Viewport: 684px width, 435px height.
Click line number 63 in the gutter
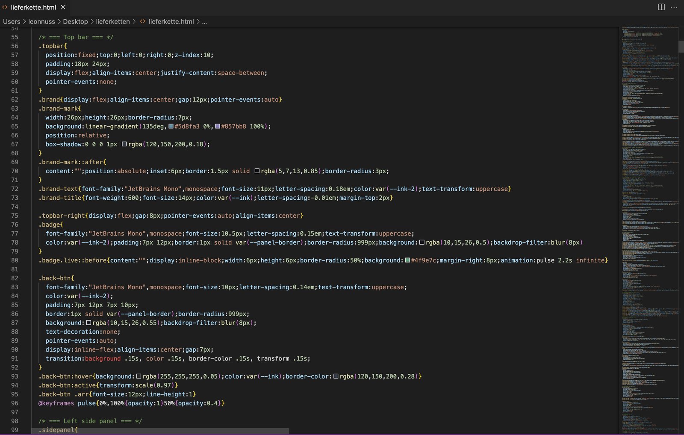15,109
